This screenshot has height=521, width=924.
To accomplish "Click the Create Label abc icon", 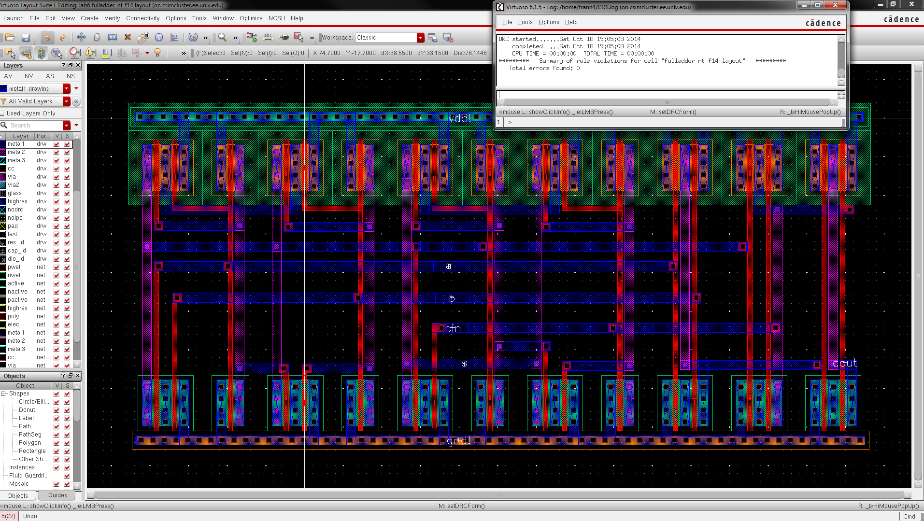I will pyautogui.click(x=268, y=37).
